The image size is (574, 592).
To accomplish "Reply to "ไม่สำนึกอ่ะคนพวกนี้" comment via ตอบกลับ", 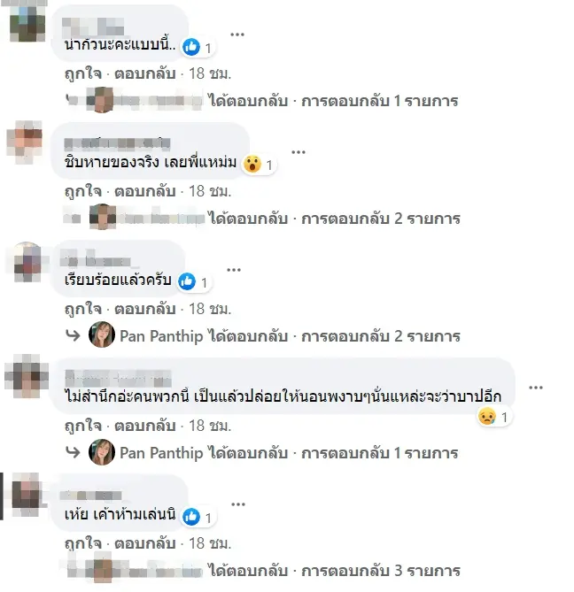I will pos(145,426).
